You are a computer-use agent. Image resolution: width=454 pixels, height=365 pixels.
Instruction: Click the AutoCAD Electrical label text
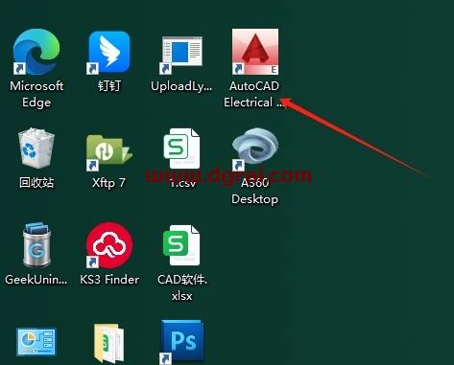pos(254,94)
